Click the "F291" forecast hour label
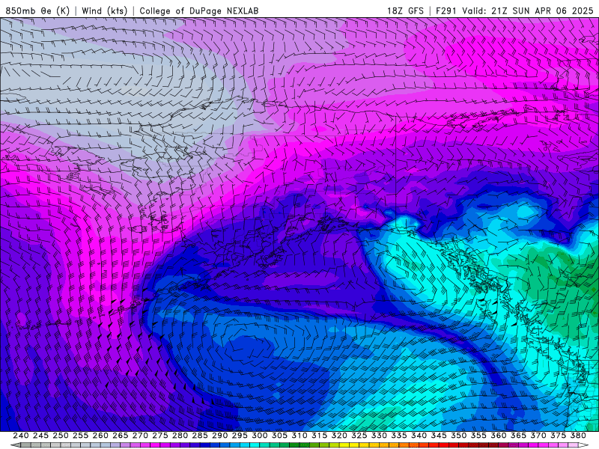This screenshot has height=449, width=599. (x=446, y=10)
